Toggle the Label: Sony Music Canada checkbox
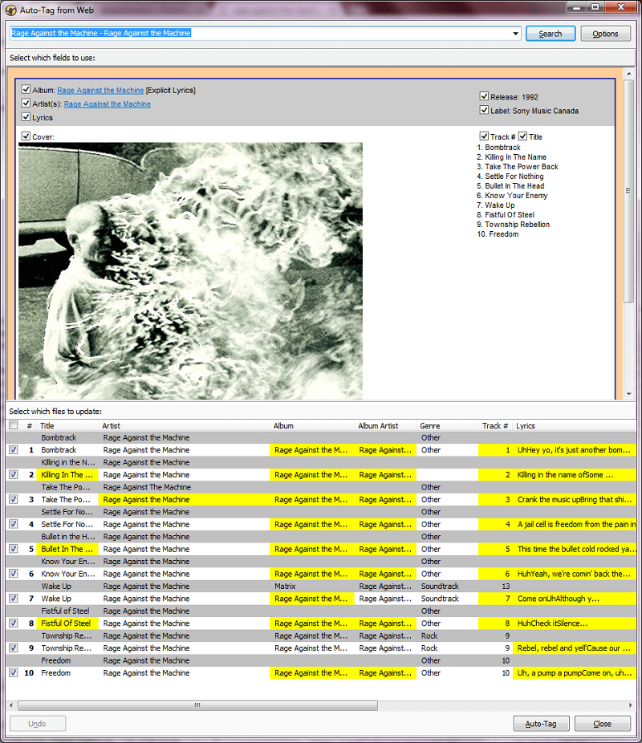This screenshot has height=743, width=642. (x=484, y=110)
